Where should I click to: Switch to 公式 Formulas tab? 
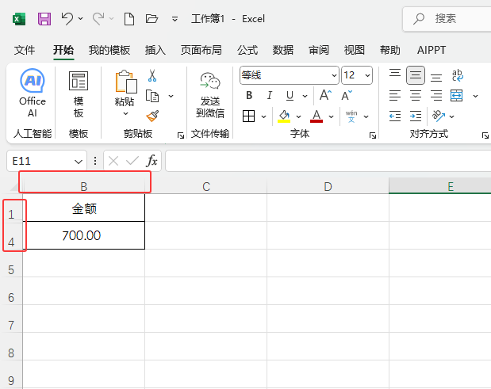click(247, 50)
